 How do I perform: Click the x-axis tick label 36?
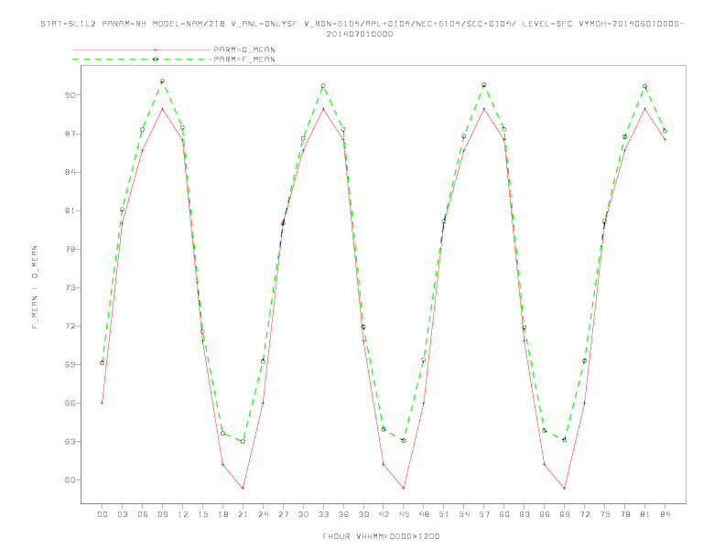pos(343,514)
